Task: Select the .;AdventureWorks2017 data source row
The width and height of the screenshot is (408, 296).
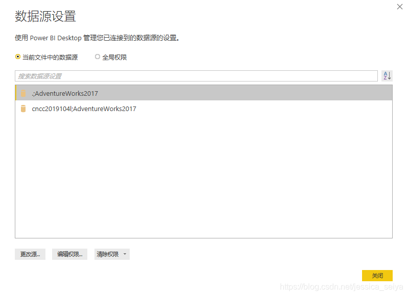Action: (x=204, y=93)
